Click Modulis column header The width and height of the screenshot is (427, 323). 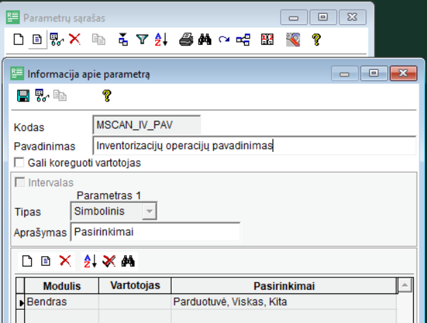[x=62, y=286]
